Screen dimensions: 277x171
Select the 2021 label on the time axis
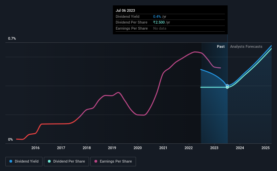tap(163, 148)
